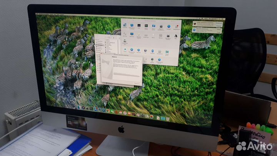Open the Displays preferences icon
The height and width of the screenshot is (156, 277).
click(x=132, y=34)
